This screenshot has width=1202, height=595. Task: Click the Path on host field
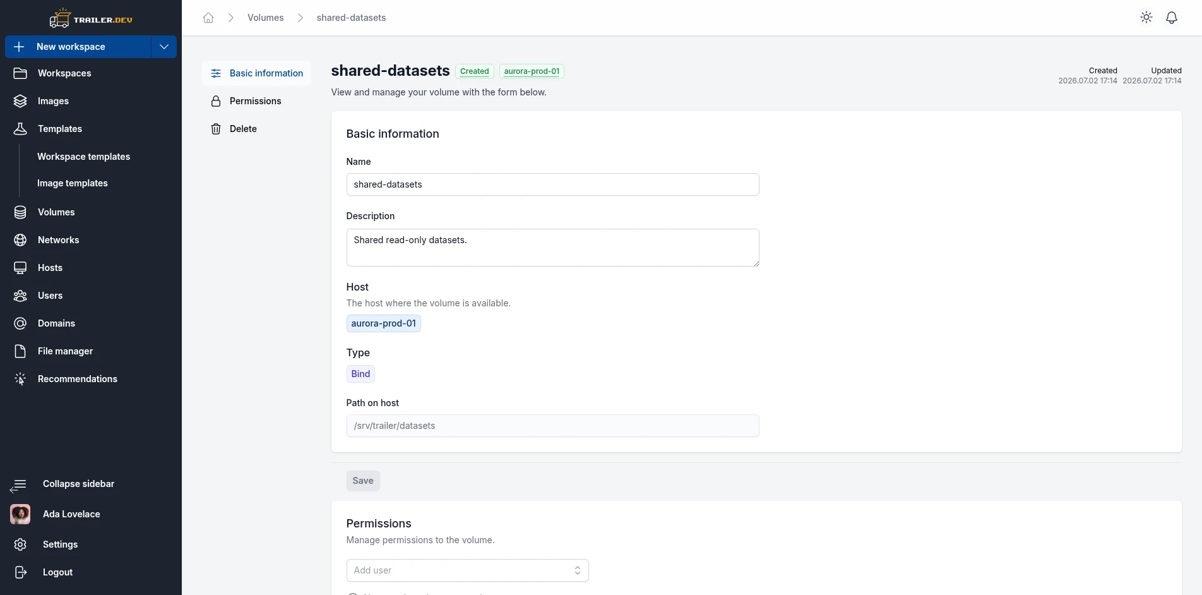552,426
